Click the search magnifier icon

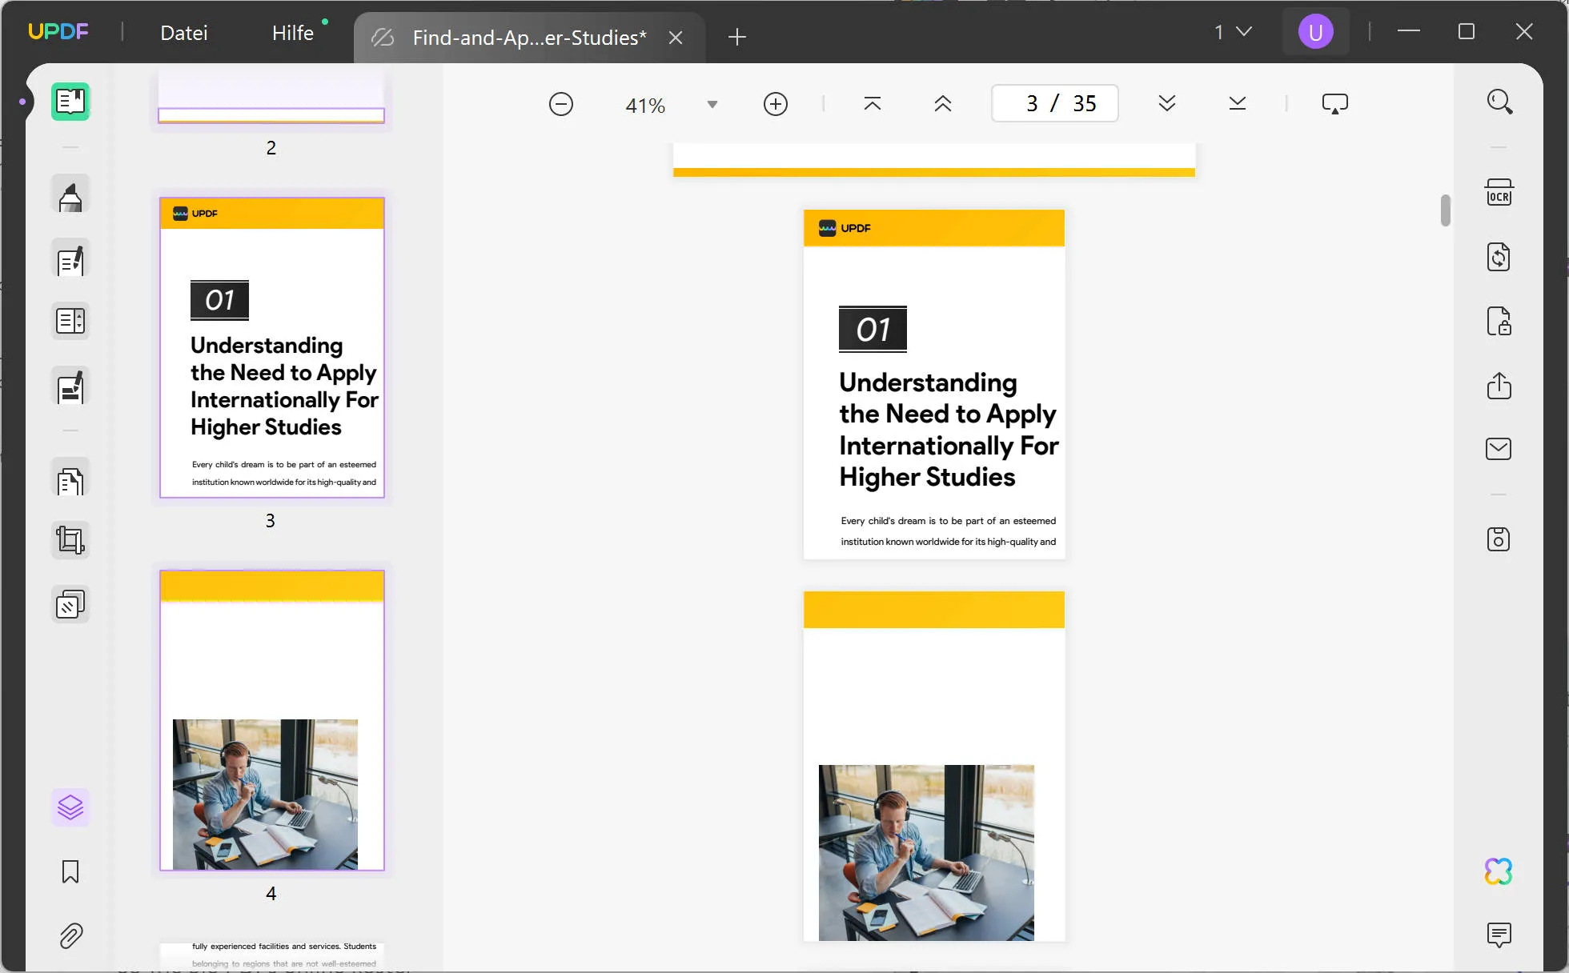coord(1499,102)
